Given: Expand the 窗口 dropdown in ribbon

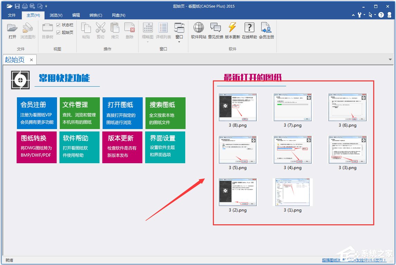Looking at the screenshot, I should (179, 42).
